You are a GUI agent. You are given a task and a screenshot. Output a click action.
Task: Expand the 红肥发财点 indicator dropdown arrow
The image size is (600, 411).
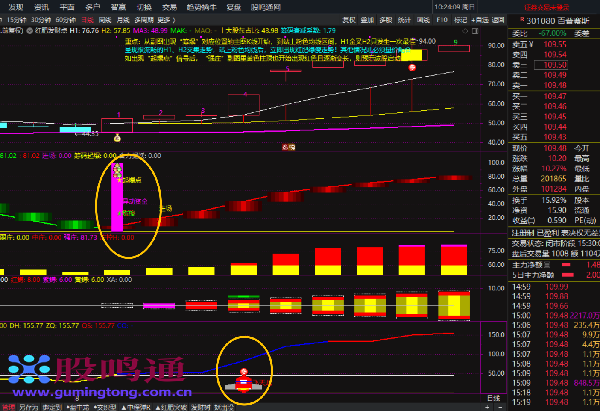(30, 31)
